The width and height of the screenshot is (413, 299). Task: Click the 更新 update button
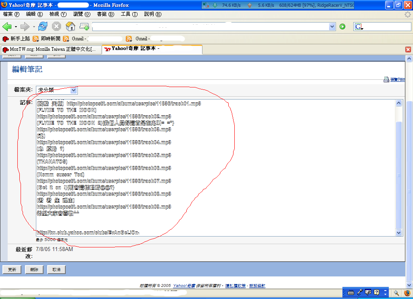[12, 270]
